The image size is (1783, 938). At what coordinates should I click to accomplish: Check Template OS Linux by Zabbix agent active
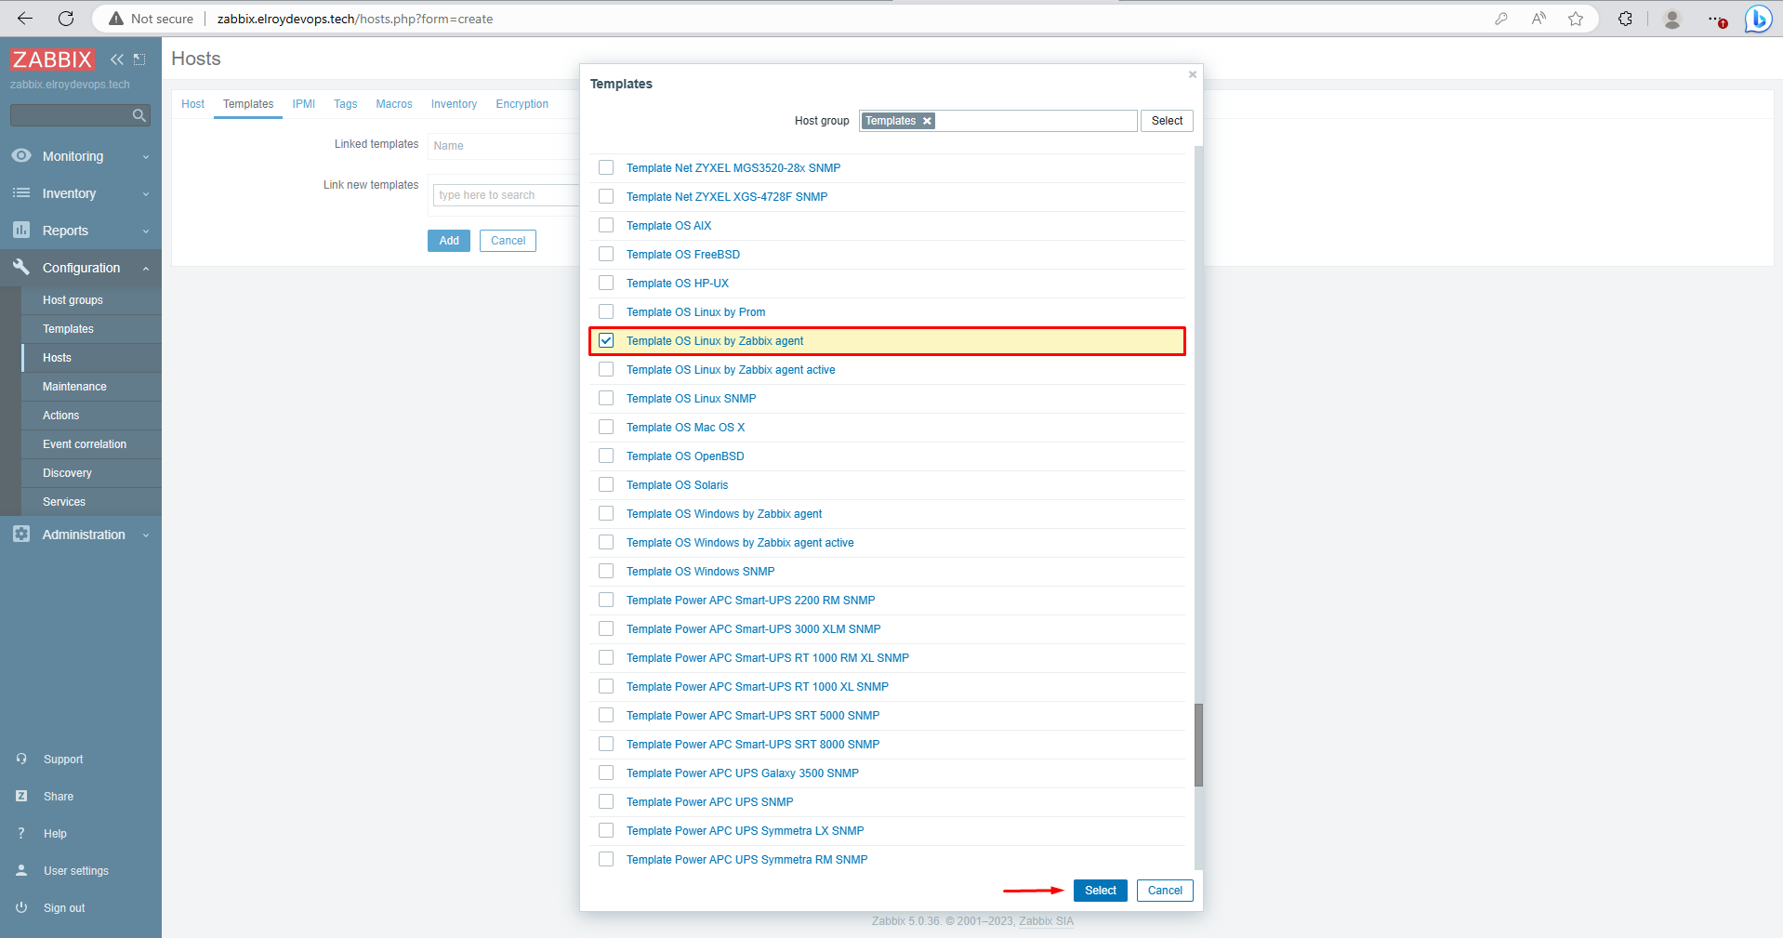point(606,369)
